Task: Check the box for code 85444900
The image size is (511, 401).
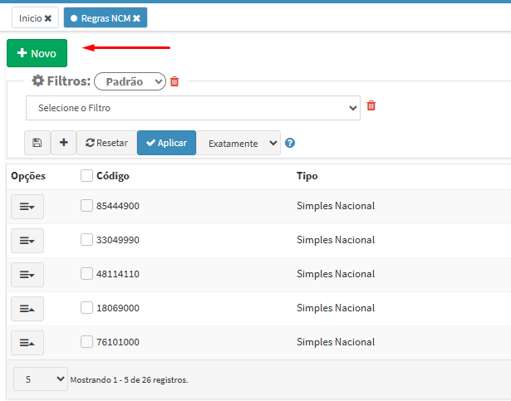Action: click(86, 206)
